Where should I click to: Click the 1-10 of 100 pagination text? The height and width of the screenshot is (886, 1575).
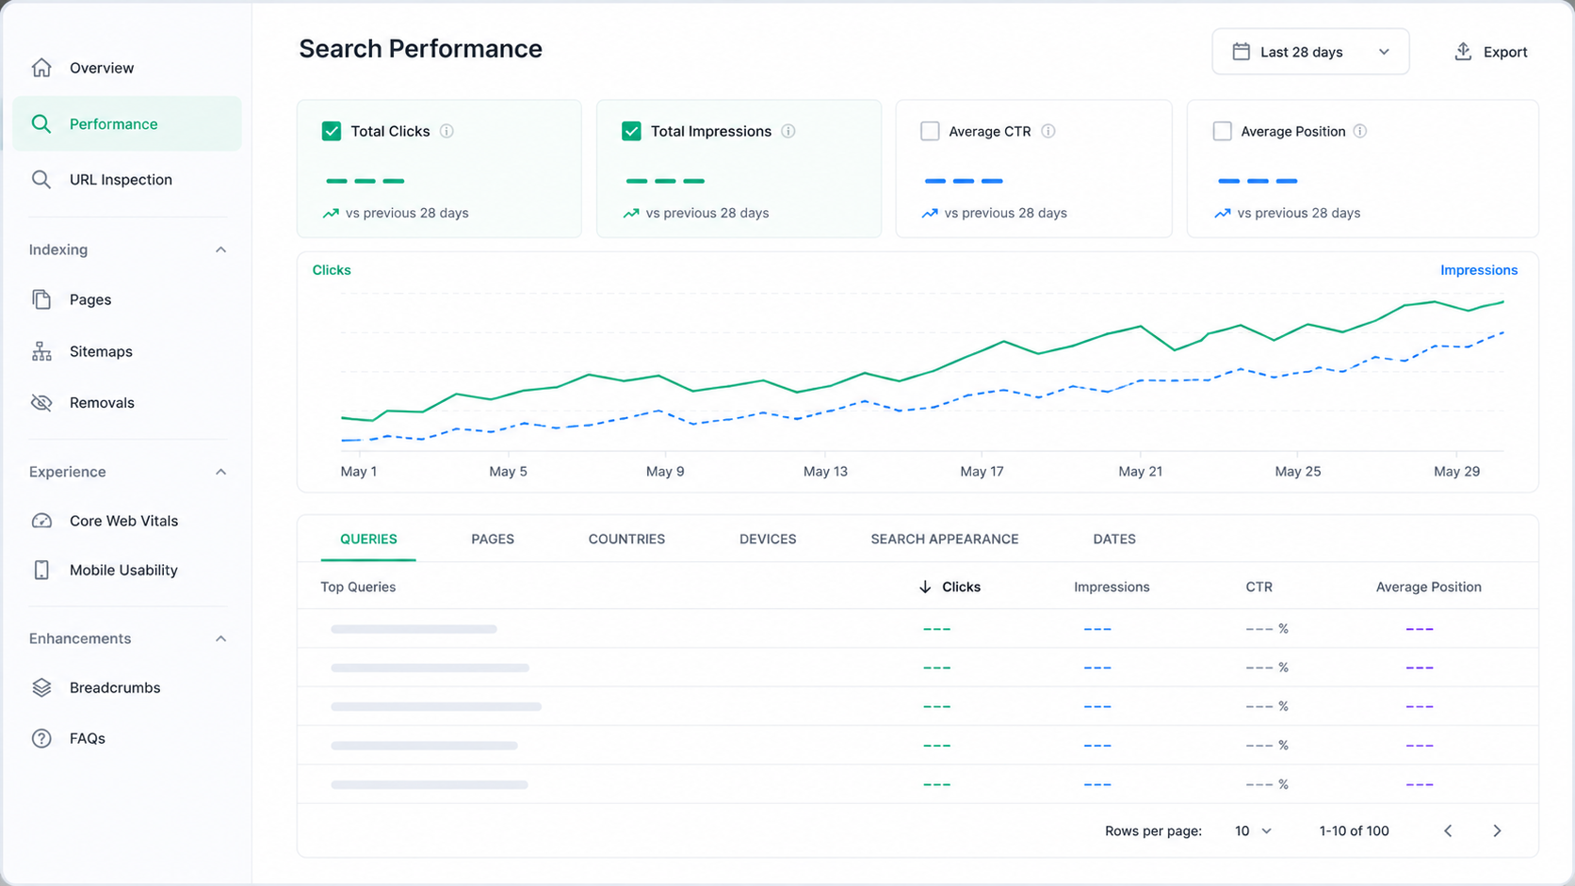coord(1354,830)
